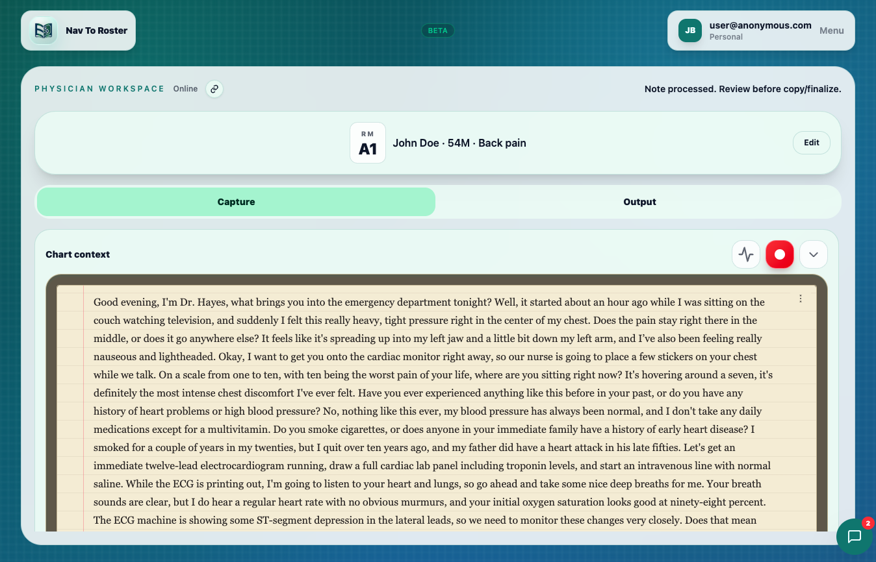Expand the chevron dropdown beside record button

(814, 254)
